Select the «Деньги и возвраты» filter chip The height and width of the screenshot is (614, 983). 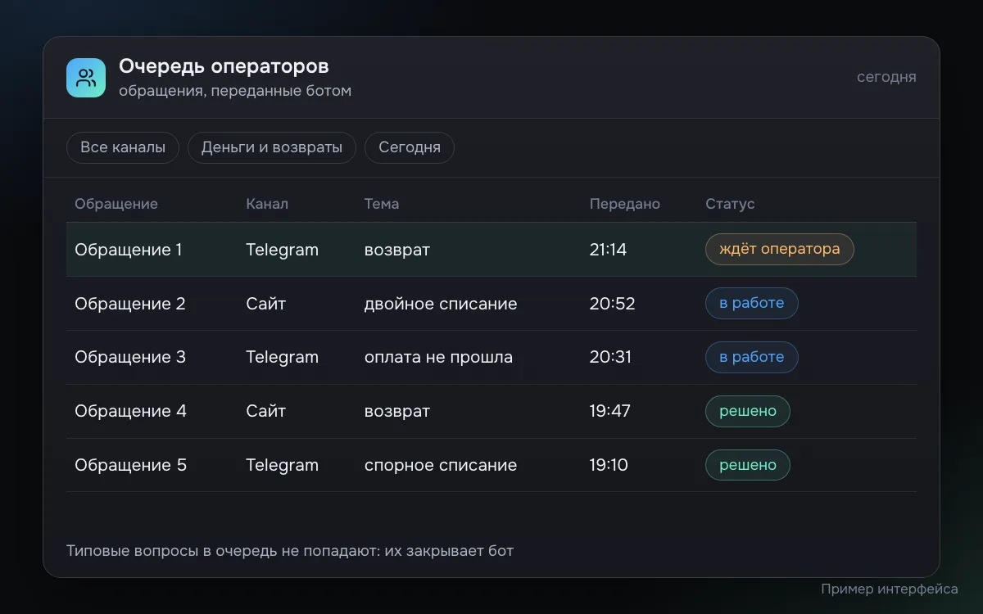click(272, 147)
